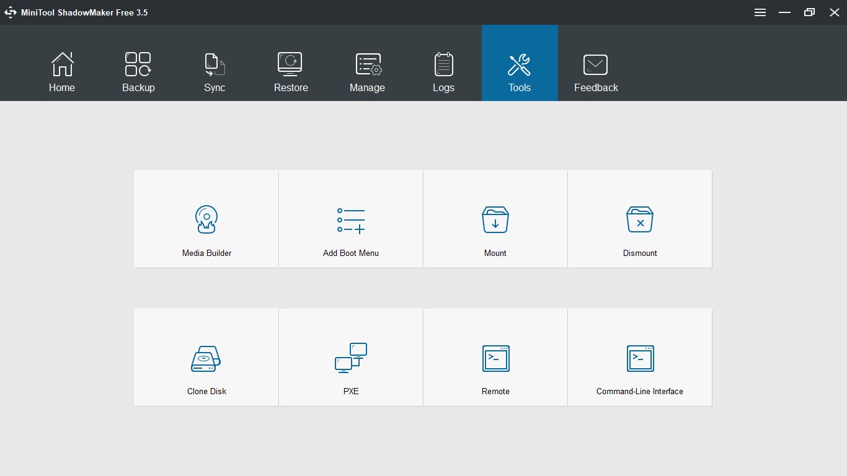
Task: Start the Clone Disk drive icon
Action: coord(206,359)
